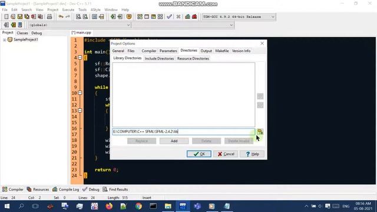Open the File menu
Image resolution: width=377 pixels, height=212 pixels.
5,9
